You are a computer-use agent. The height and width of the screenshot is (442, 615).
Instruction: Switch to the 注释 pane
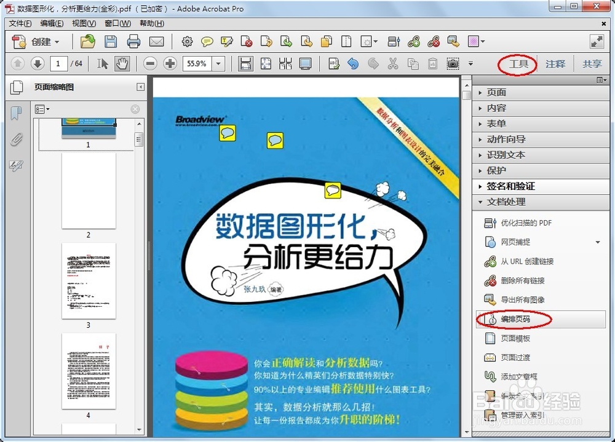click(x=555, y=64)
